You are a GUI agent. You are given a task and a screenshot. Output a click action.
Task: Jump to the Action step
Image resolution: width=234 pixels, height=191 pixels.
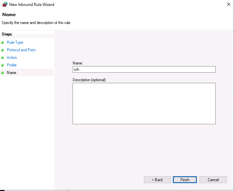pos(12,58)
